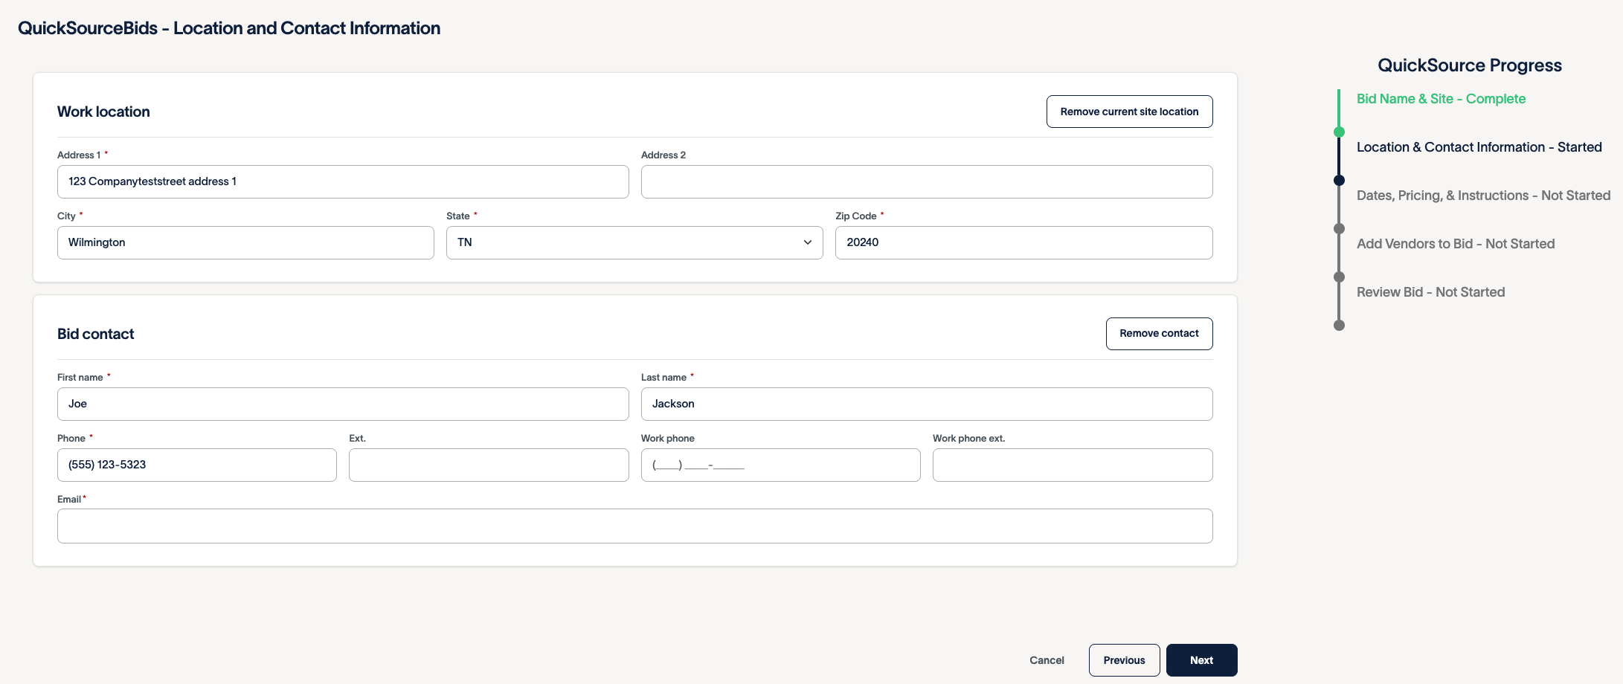
Task: Click the Bid contact section heading
Action: click(95, 334)
